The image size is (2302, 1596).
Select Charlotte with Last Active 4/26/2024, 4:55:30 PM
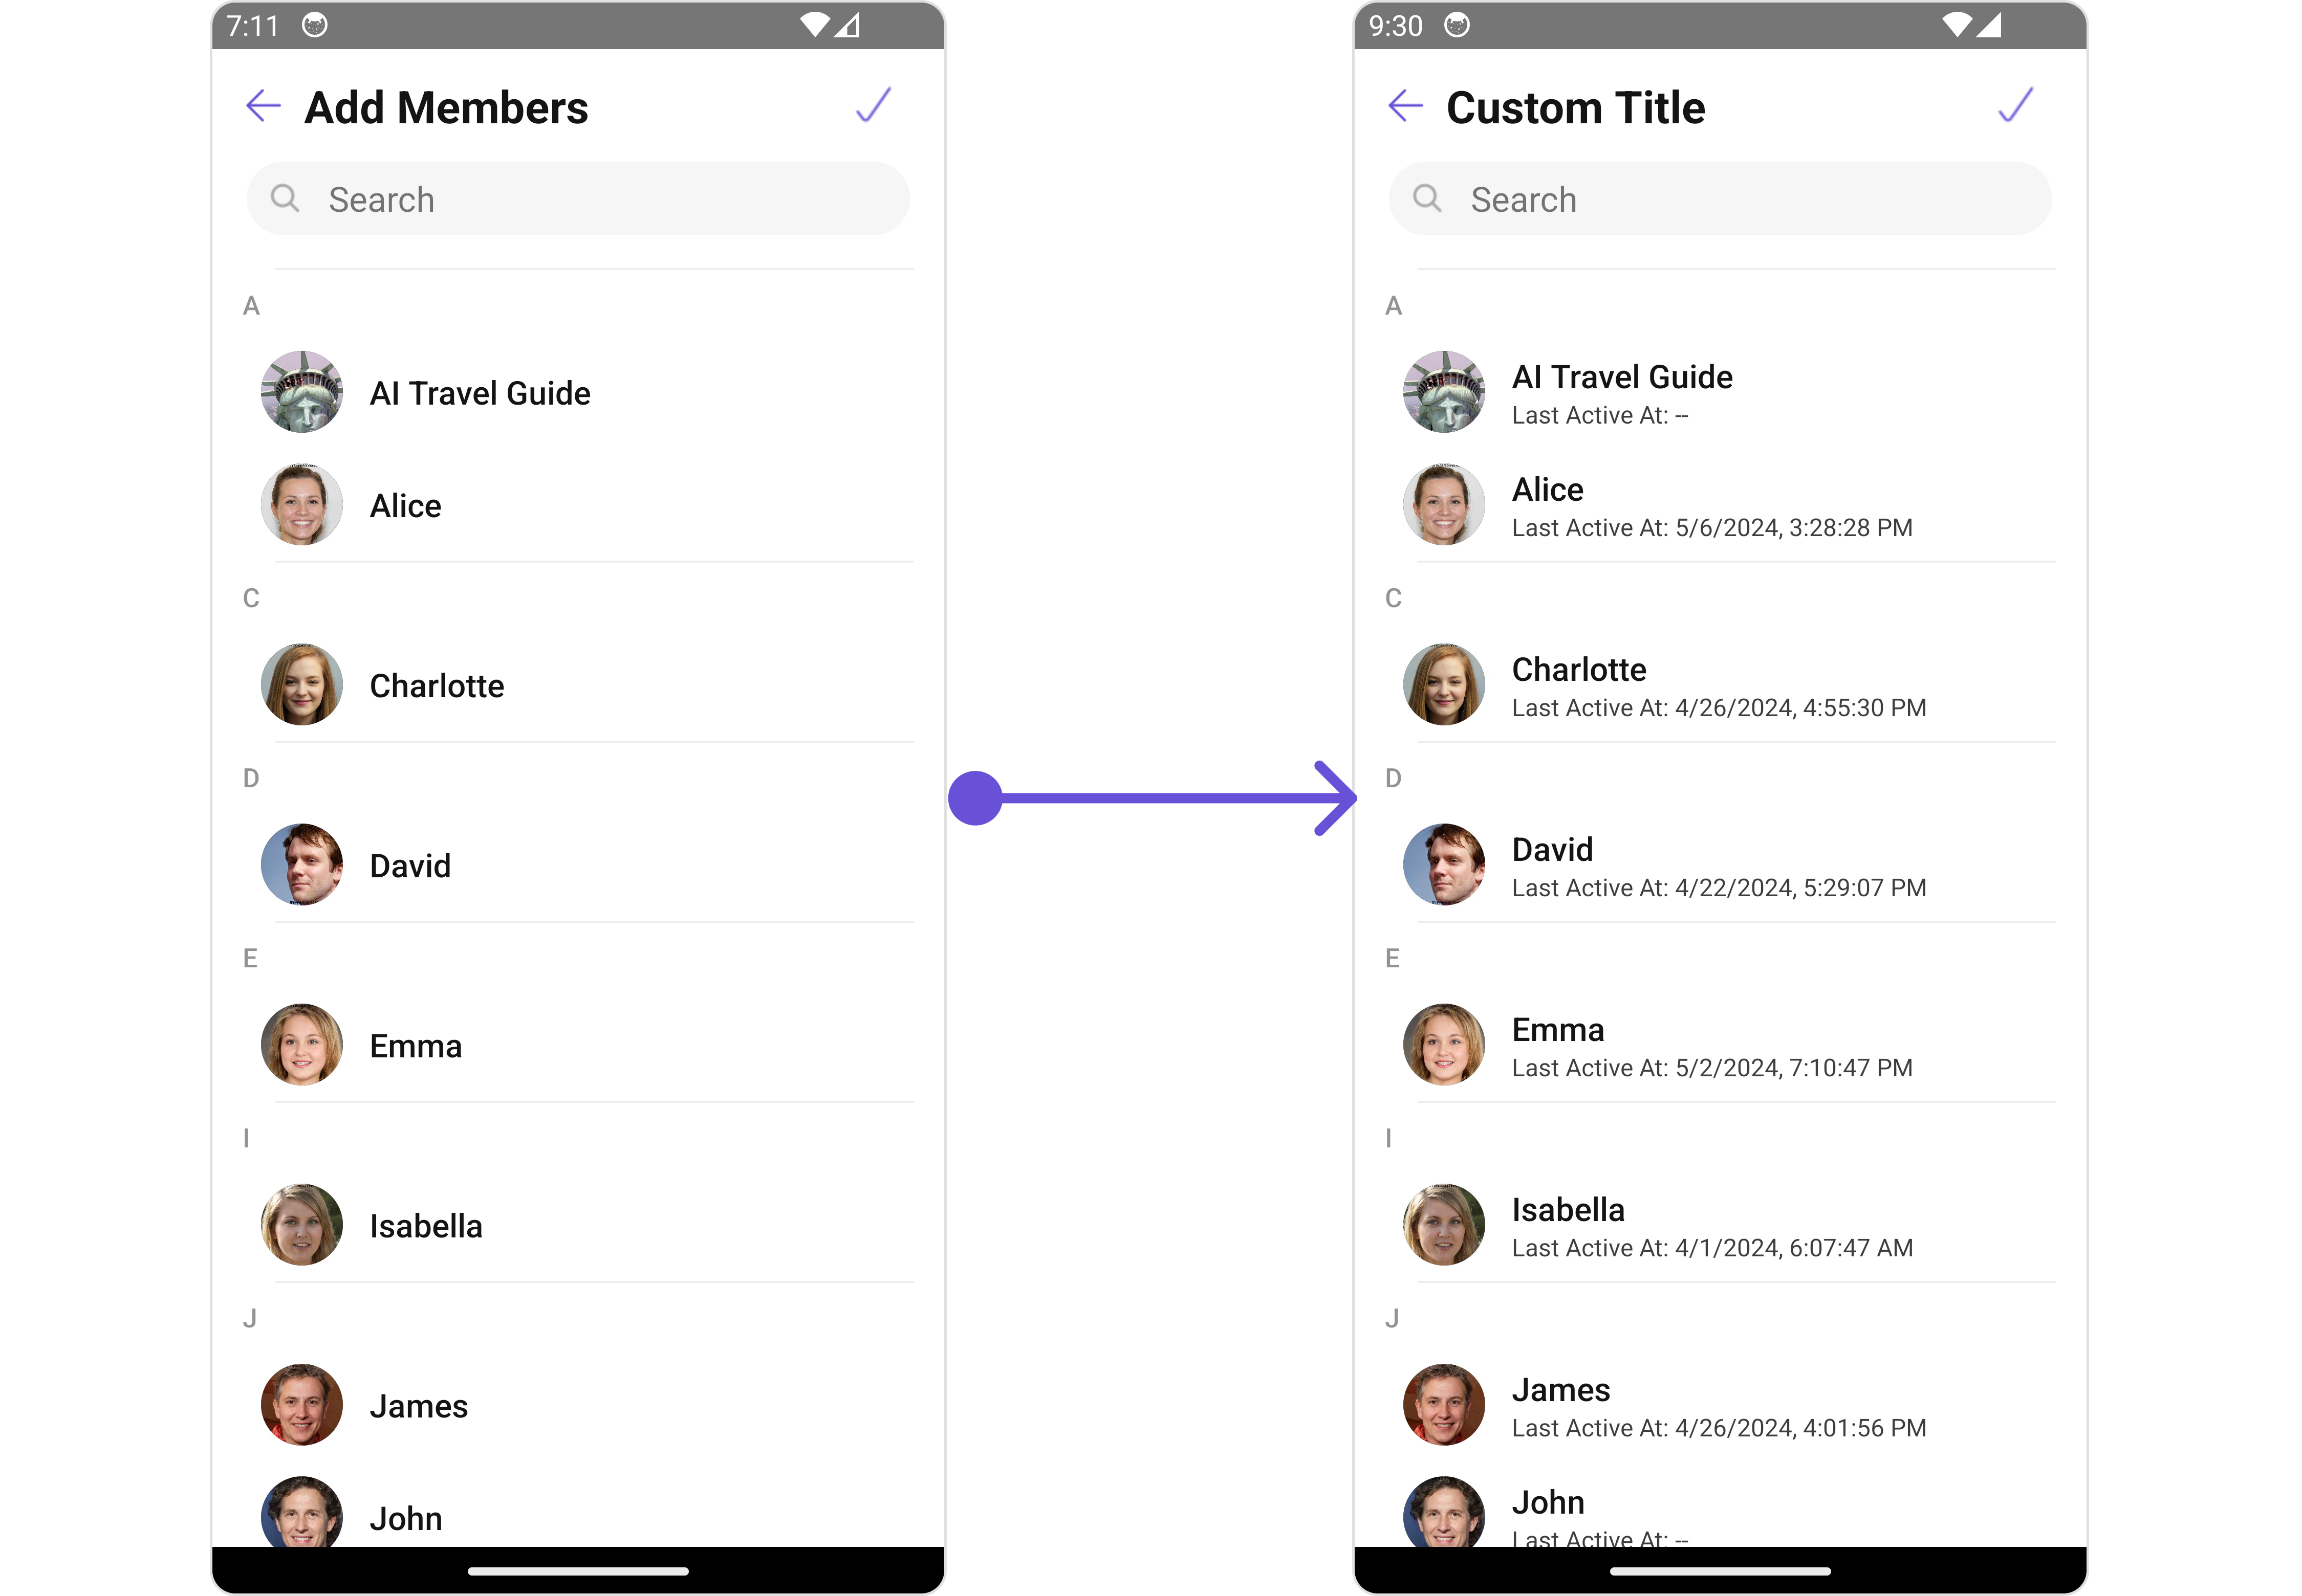click(x=1720, y=685)
